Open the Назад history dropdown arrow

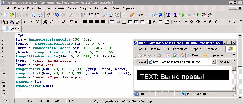point(154,55)
